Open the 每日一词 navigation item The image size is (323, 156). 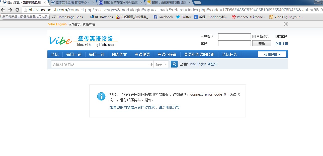pos(74,54)
